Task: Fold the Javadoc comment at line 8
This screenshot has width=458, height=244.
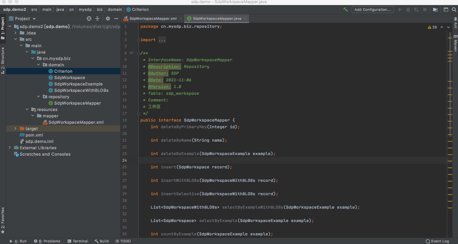Action: (139, 53)
